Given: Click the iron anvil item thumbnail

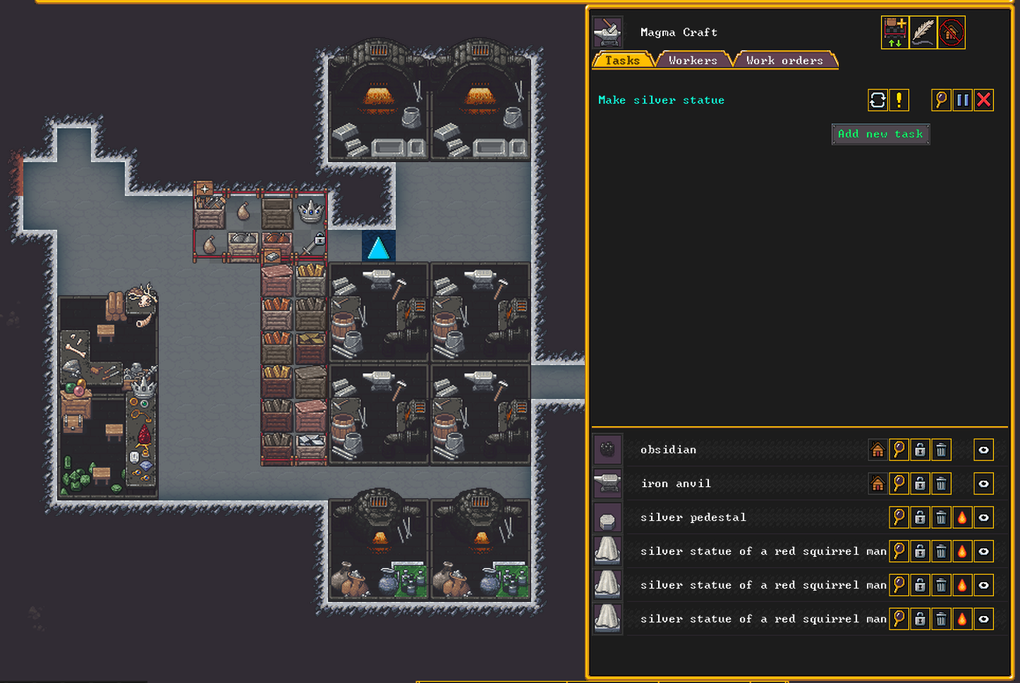Looking at the screenshot, I should (x=607, y=483).
